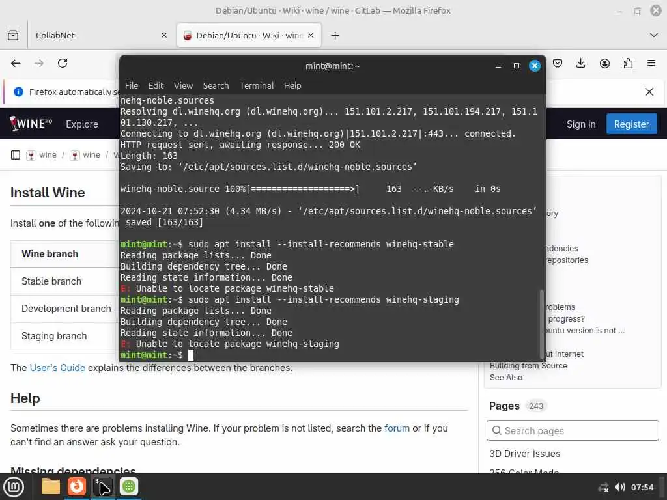Open the volume control tray icon
Image resolution: width=667 pixels, height=500 pixels.
[x=620, y=487]
